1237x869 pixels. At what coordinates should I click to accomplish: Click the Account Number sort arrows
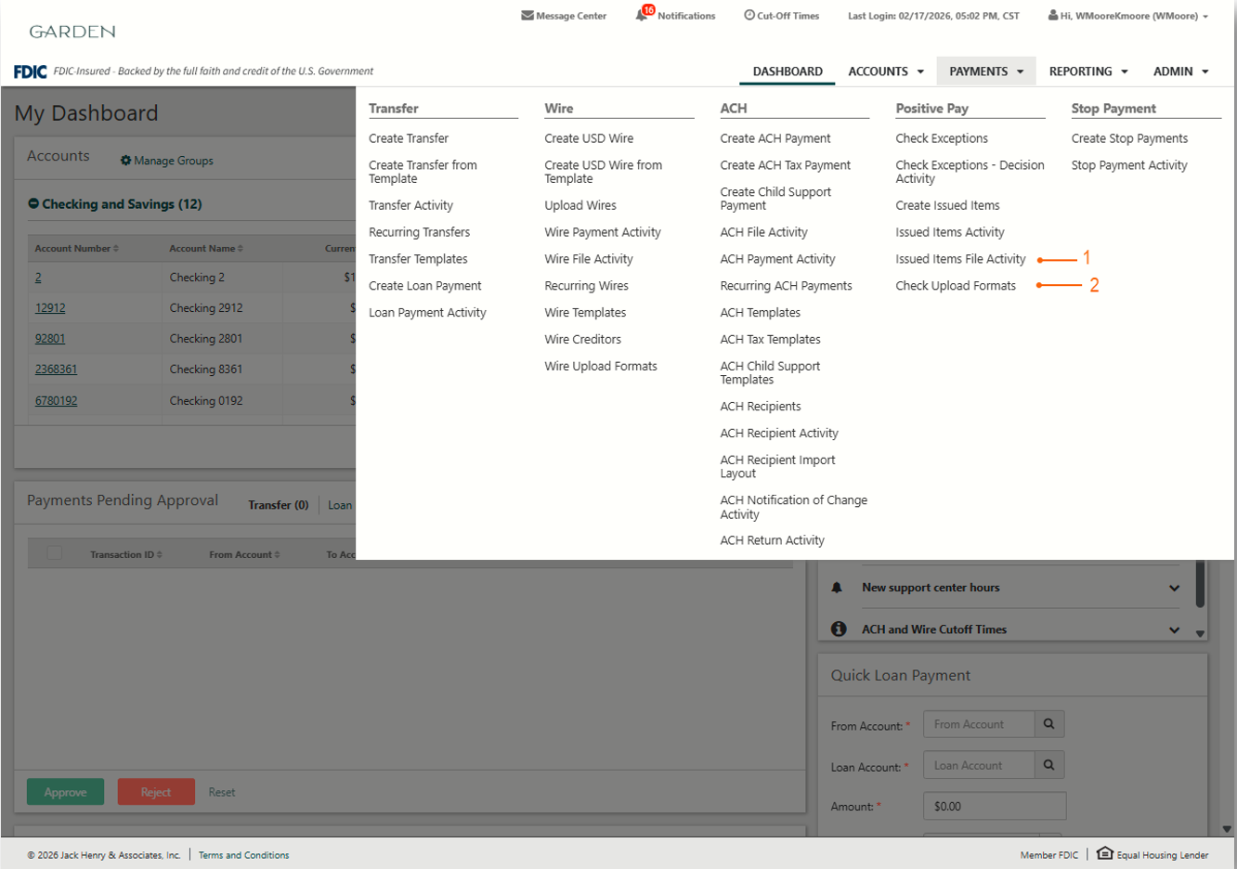[116, 249]
